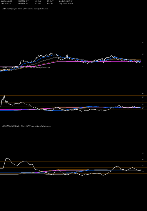Click the 'Day Vol' reading
Viewport: 147px width, 211px height.
click(x=66, y=4)
